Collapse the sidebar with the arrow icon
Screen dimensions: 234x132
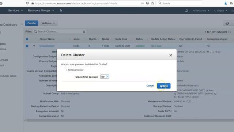pos(22,24)
